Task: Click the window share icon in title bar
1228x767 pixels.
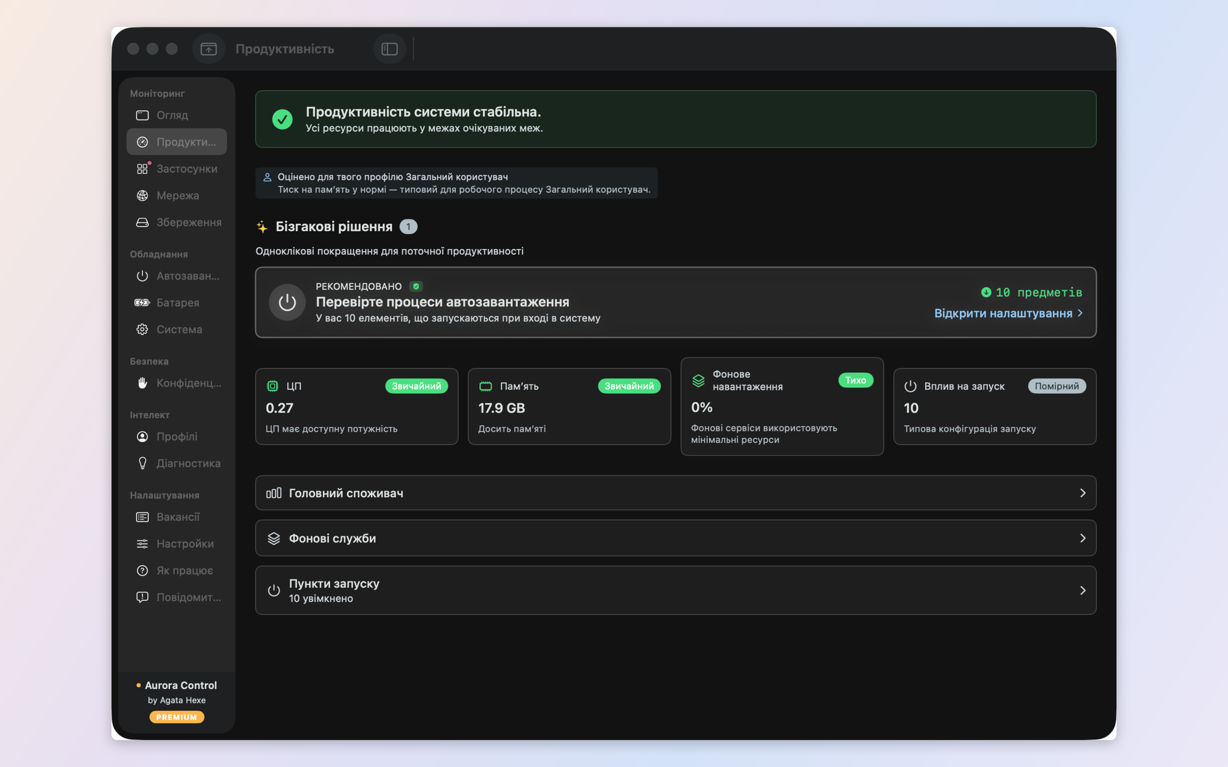Action: [209, 49]
